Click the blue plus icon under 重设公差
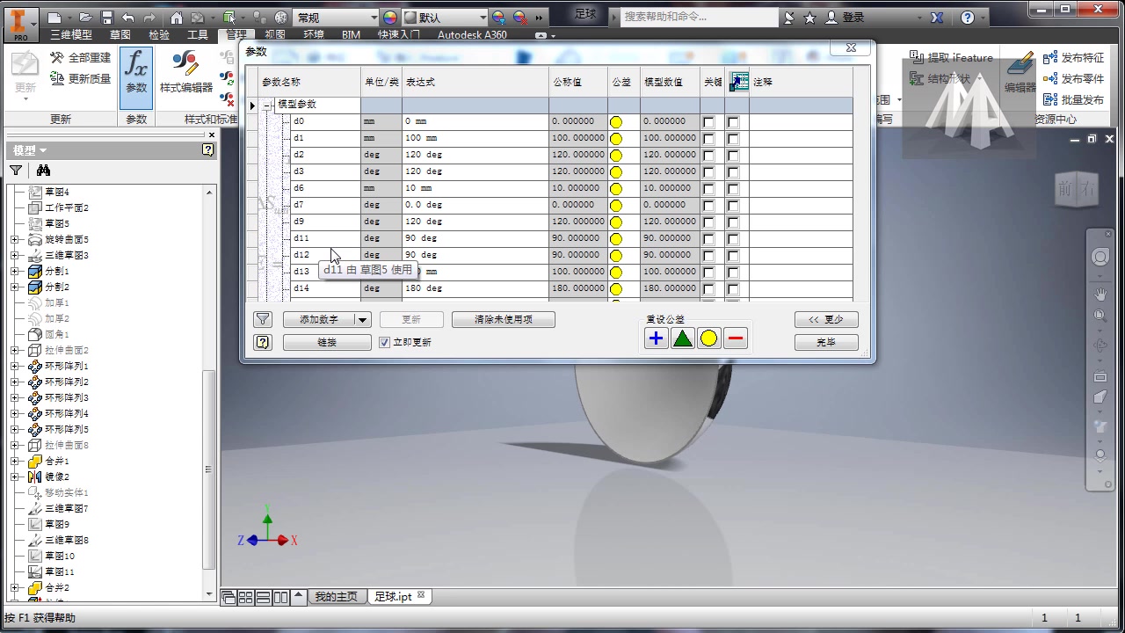The image size is (1125, 633). [x=656, y=338]
